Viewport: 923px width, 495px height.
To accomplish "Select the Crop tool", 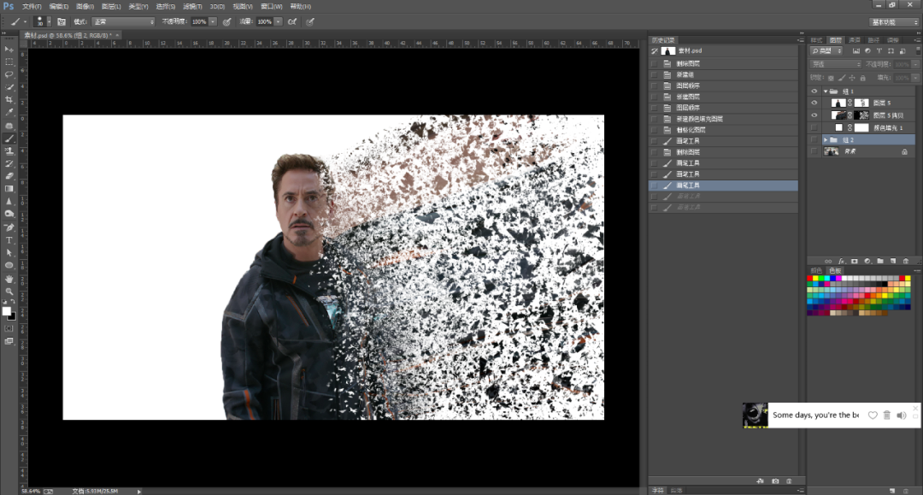I will tap(9, 99).
